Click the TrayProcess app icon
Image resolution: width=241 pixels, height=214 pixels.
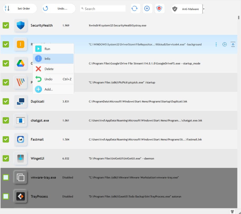click(x=21, y=196)
